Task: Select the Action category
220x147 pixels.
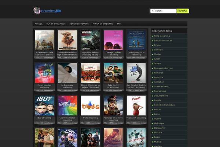Action: [157, 59]
